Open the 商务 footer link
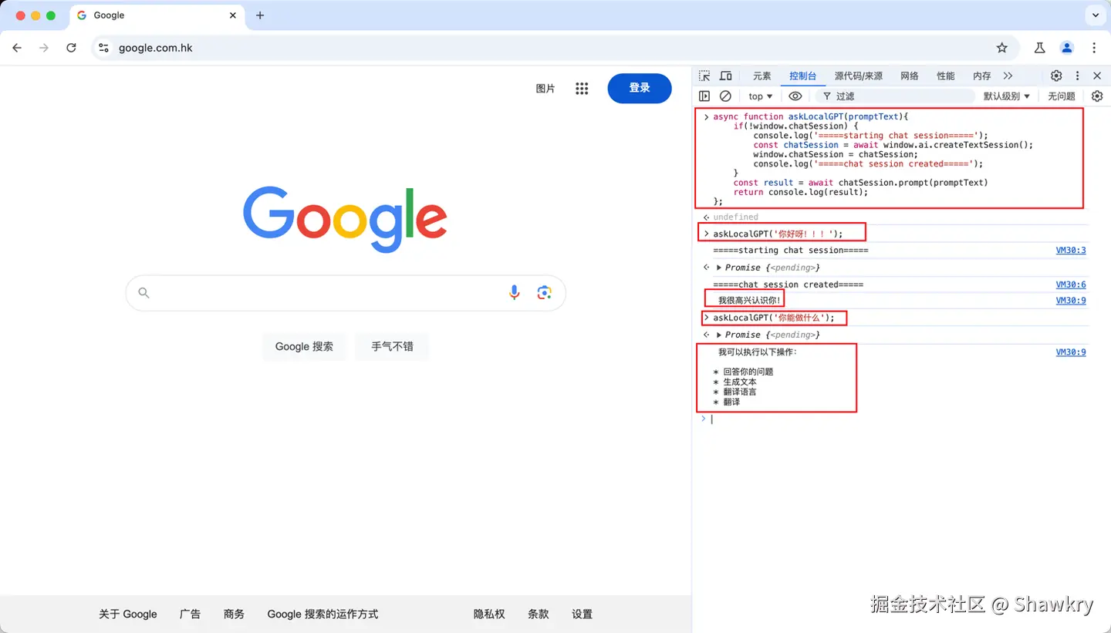Image resolution: width=1111 pixels, height=633 pixels. [234, 614]
